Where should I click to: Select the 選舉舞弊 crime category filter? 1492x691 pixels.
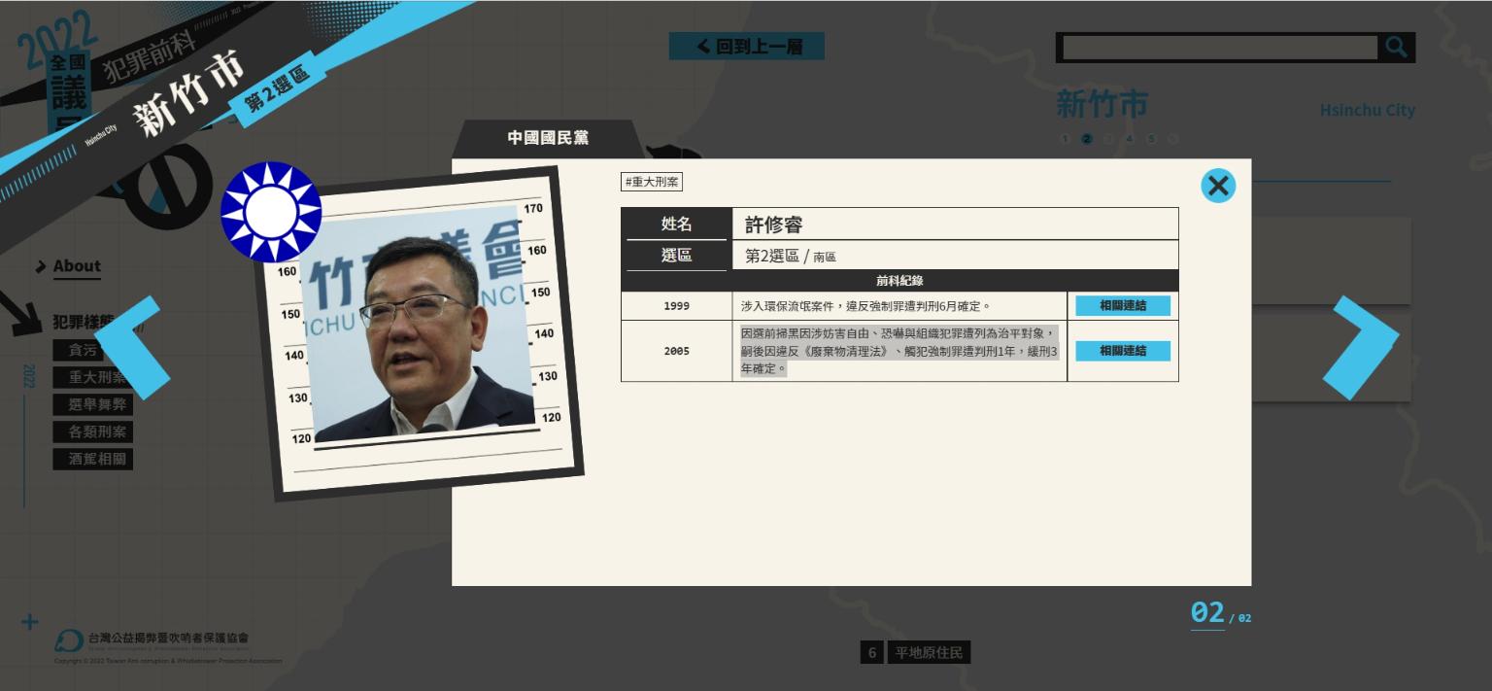pos(97,404)
